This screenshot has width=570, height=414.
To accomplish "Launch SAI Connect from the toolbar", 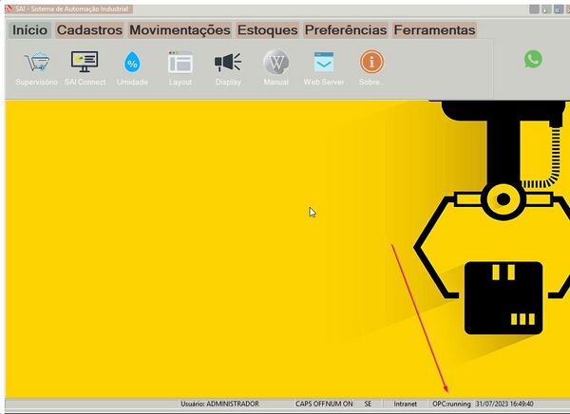I will coord(85,64).
